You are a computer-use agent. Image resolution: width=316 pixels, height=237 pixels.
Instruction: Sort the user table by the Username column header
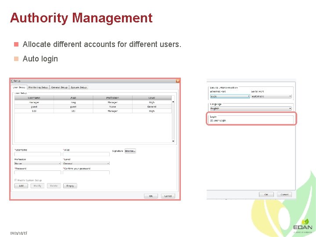[x=34, y=98]
